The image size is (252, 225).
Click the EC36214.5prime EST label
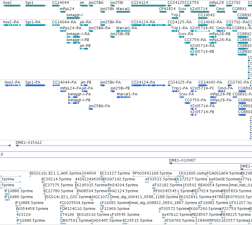[x=56, y=179]
